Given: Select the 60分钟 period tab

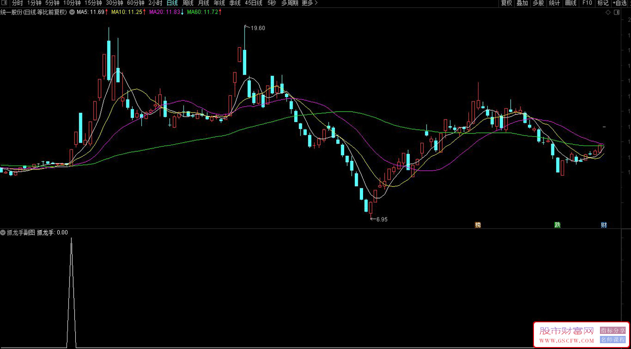Looking at the screenshot, I should click(x=136, y=3).
